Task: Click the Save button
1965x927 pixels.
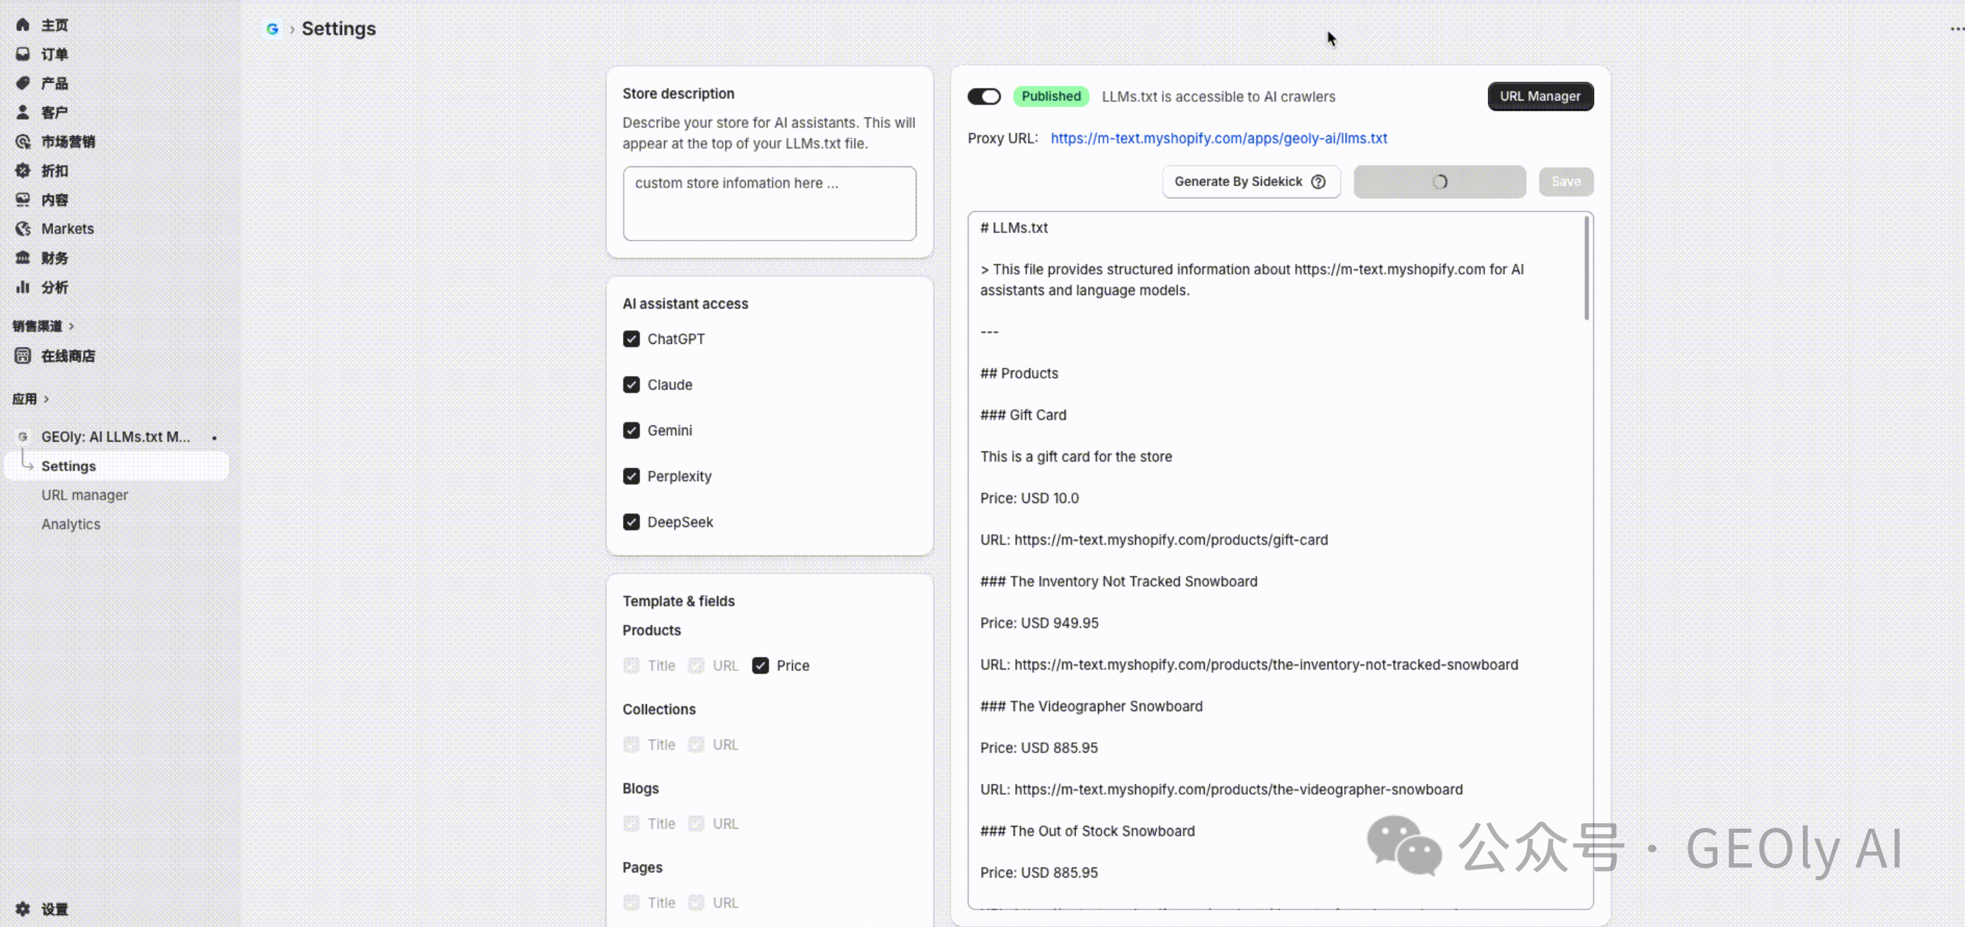Action: click(x=1566, y=181)
